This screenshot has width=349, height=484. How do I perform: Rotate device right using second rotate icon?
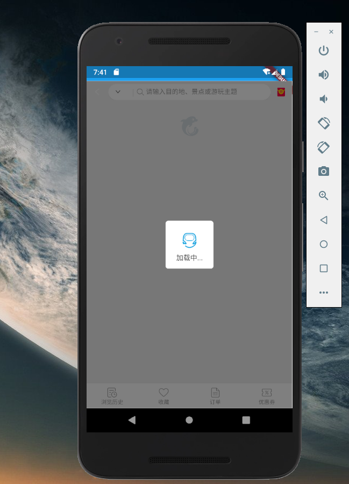[323, 147]
